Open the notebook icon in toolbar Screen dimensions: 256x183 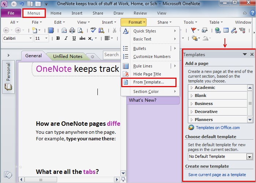[x=51, y=30]
